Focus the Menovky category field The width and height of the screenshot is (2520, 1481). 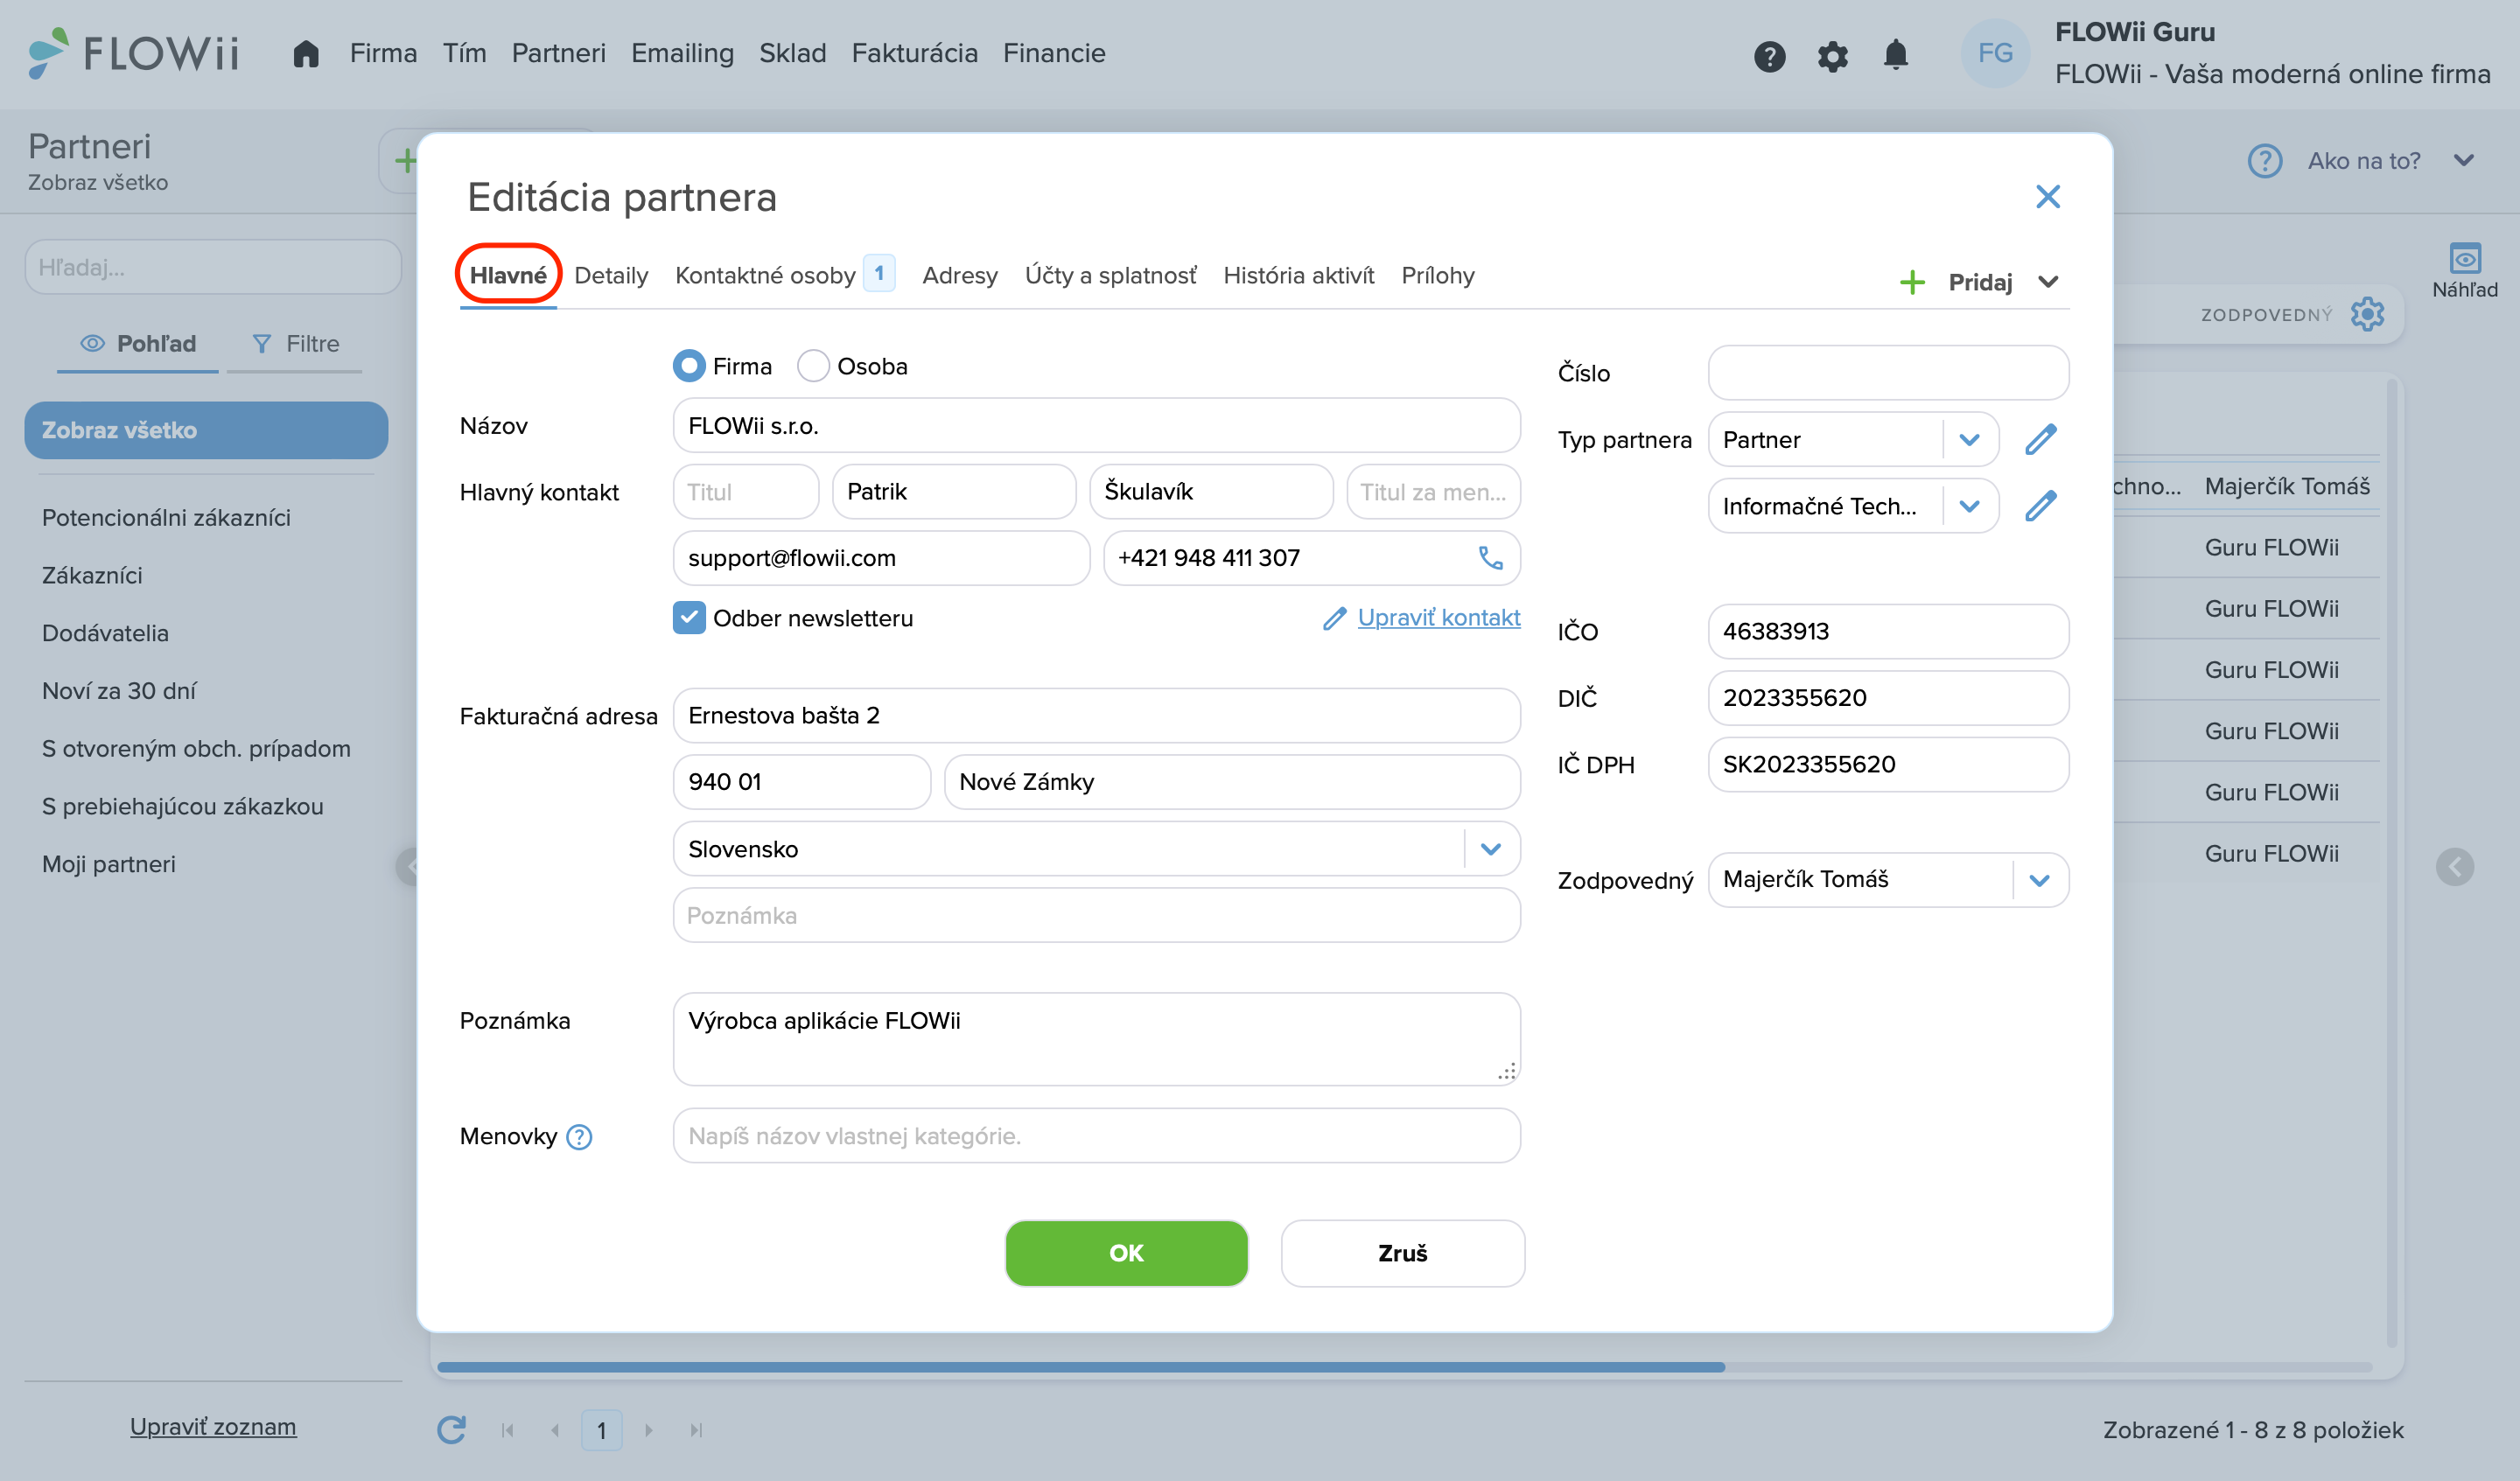pos(1096,1136)
